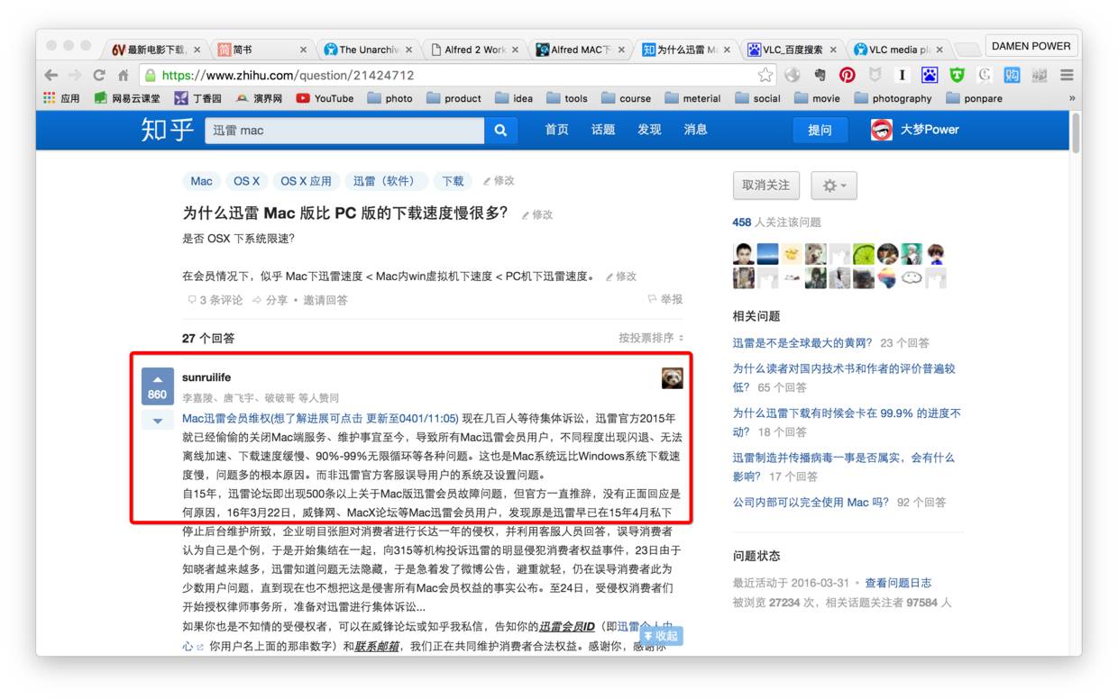Click the 分享 share link
Screen dimensions: 1118x699
pos(270,300)
